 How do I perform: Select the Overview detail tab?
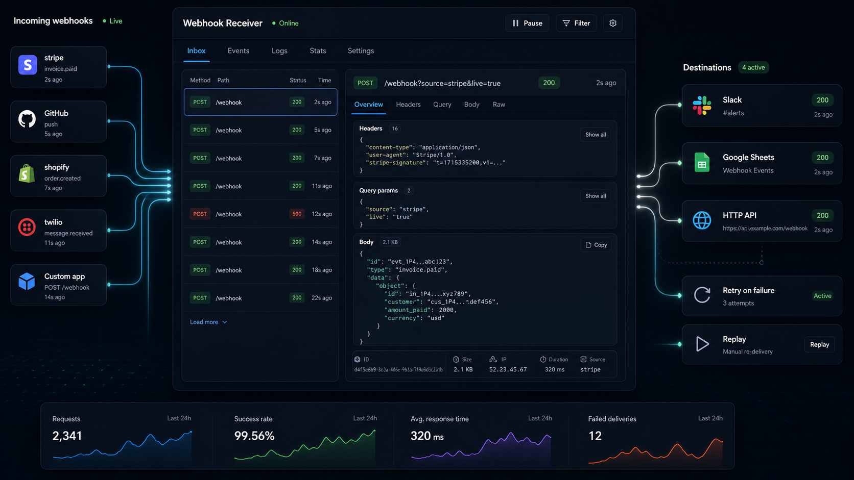(368, 105)
